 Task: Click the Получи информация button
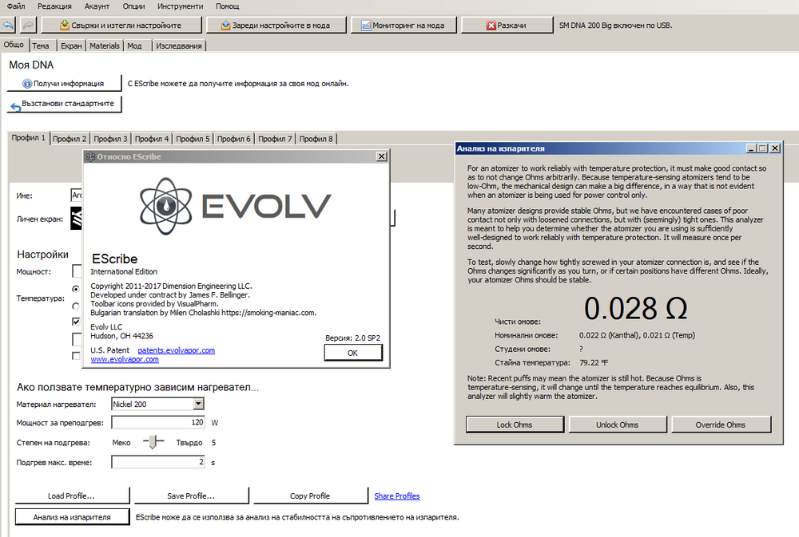(x=64, y=84)
